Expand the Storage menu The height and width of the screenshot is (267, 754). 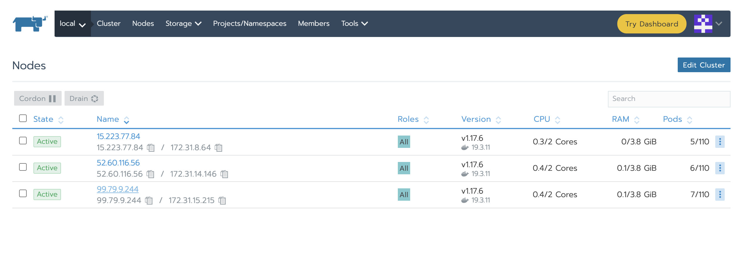pyautogui.click(x=183, y=23)
